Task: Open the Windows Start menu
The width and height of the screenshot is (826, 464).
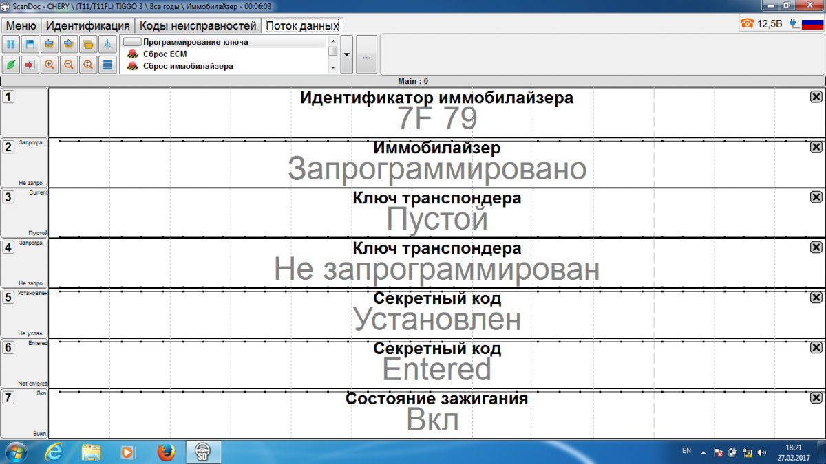Action: click(15, 452)
